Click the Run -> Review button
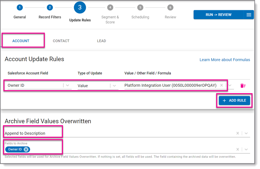 tap(219, 15)
